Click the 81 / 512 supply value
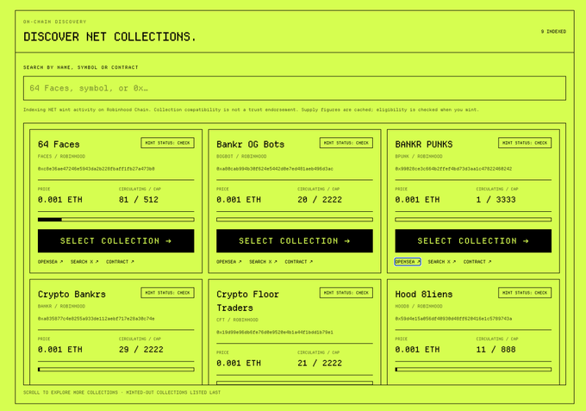Image resolution: width=586 pixels, height=411 pixels. pos(139,200)
